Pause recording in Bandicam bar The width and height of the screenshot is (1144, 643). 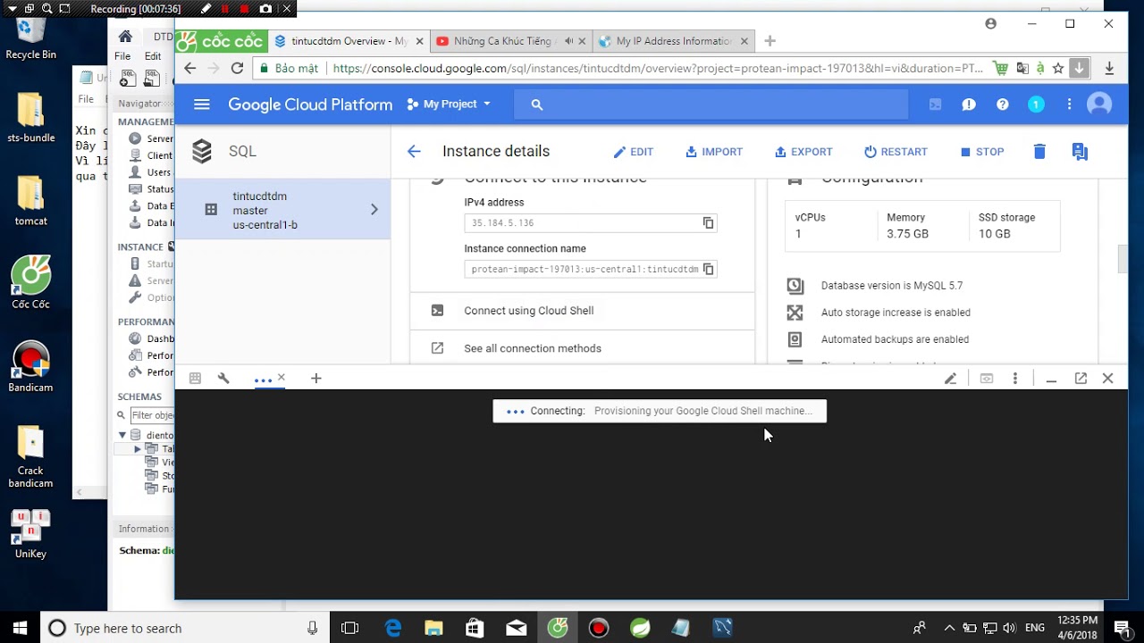(224, 9)
